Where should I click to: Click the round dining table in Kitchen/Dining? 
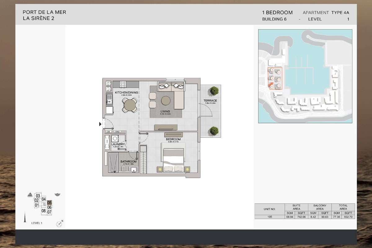point(130,105)
